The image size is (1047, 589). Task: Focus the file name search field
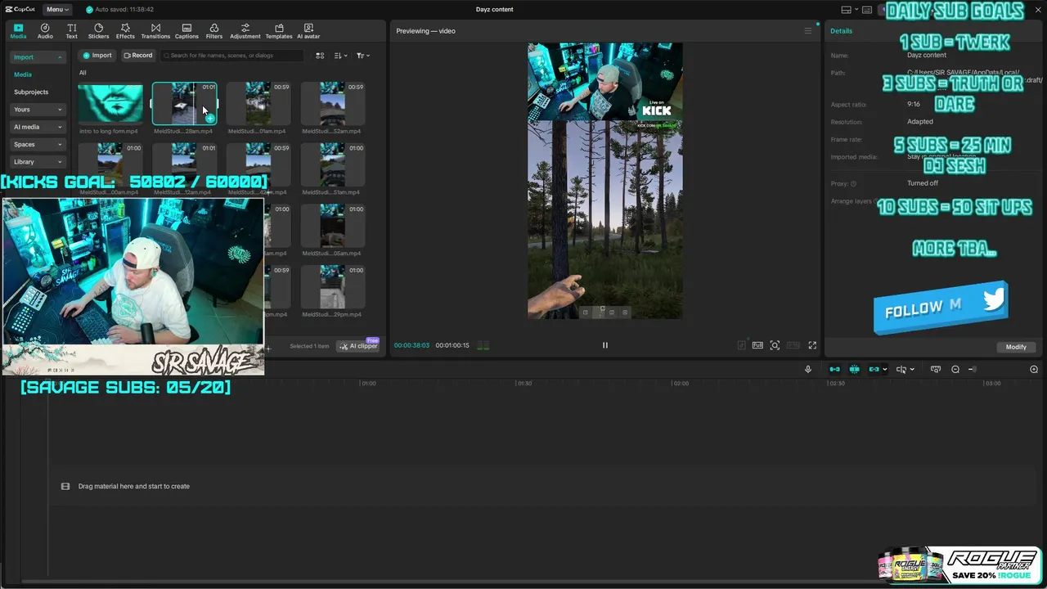click(x=232, y=56)
